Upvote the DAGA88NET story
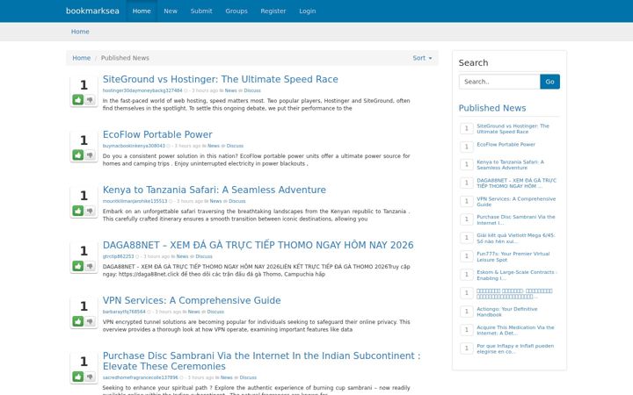633x395 pixels. pos(78,266)
